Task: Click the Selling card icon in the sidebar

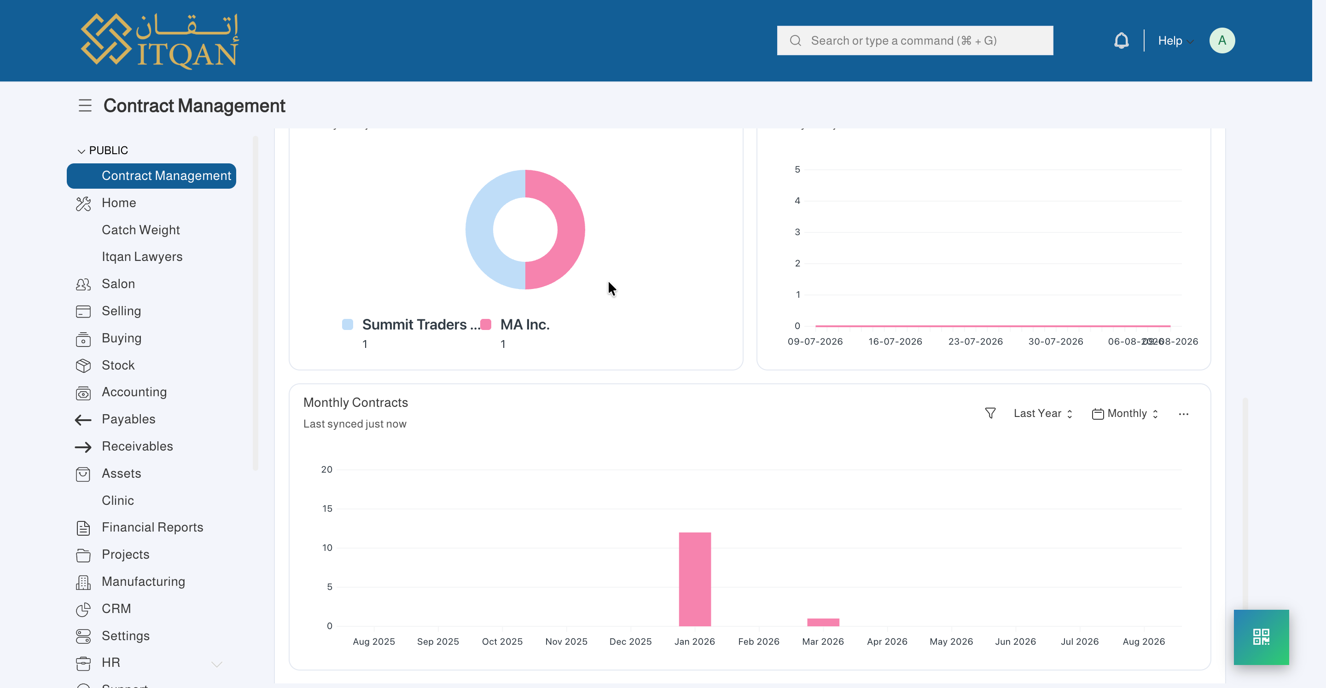Action: 83,311
